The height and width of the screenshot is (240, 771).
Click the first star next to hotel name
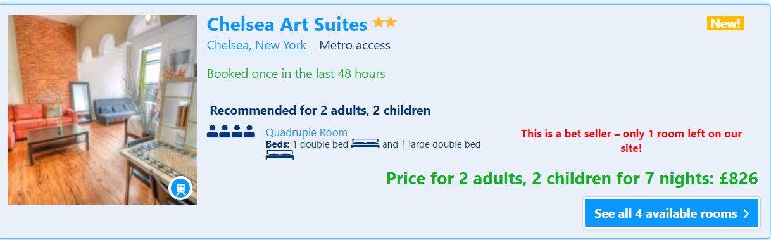coord(379,23)
